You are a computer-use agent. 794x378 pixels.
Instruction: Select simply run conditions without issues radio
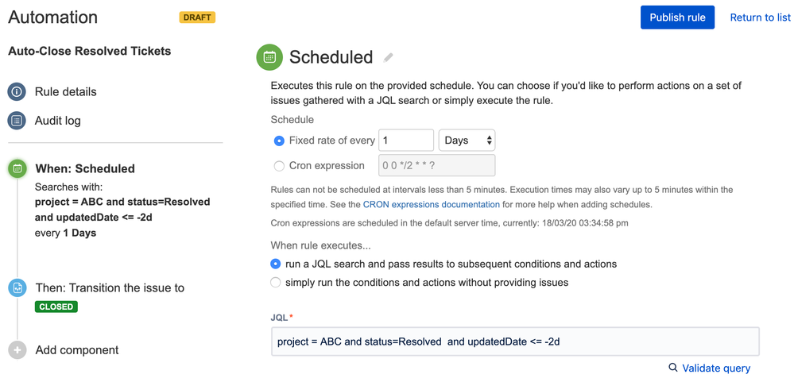[x=276, y=283]
